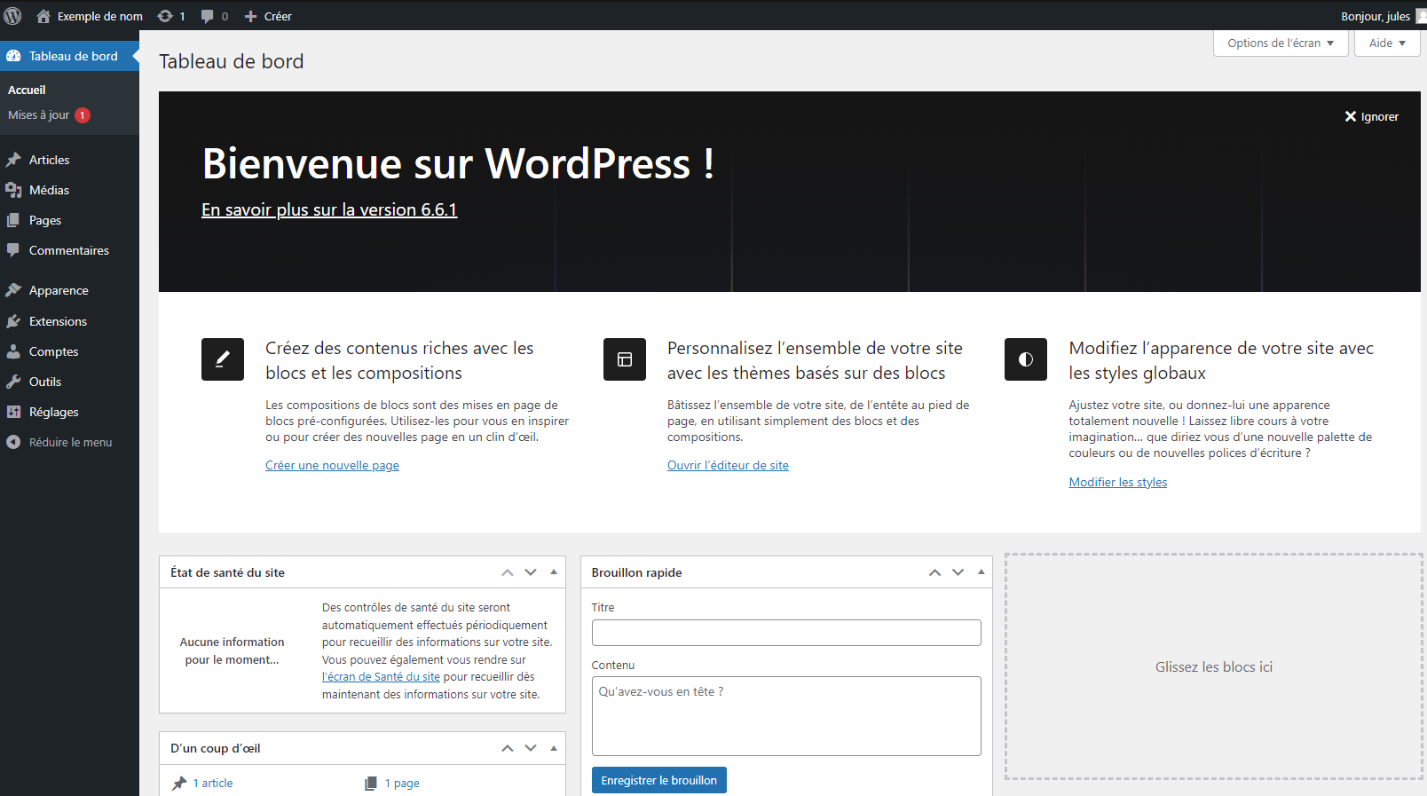1427x796 pixels.
Task: Collapse the État de santé du site panel
Action: (554, 572)
